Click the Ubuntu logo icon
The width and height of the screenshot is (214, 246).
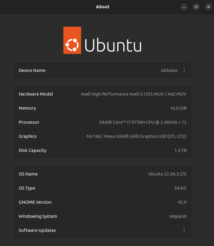click(72, 40)
